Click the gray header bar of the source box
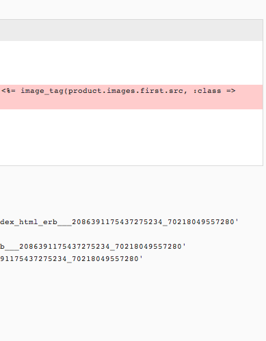Image resolution: width=266 pixels, height=341 pixels. click(131, 30)
